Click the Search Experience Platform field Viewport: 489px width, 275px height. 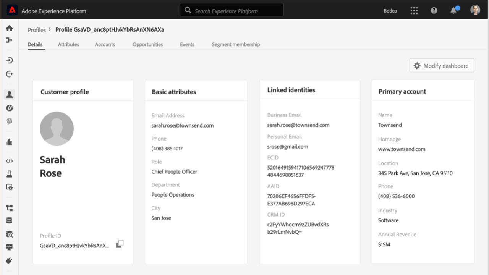(232, 10)
